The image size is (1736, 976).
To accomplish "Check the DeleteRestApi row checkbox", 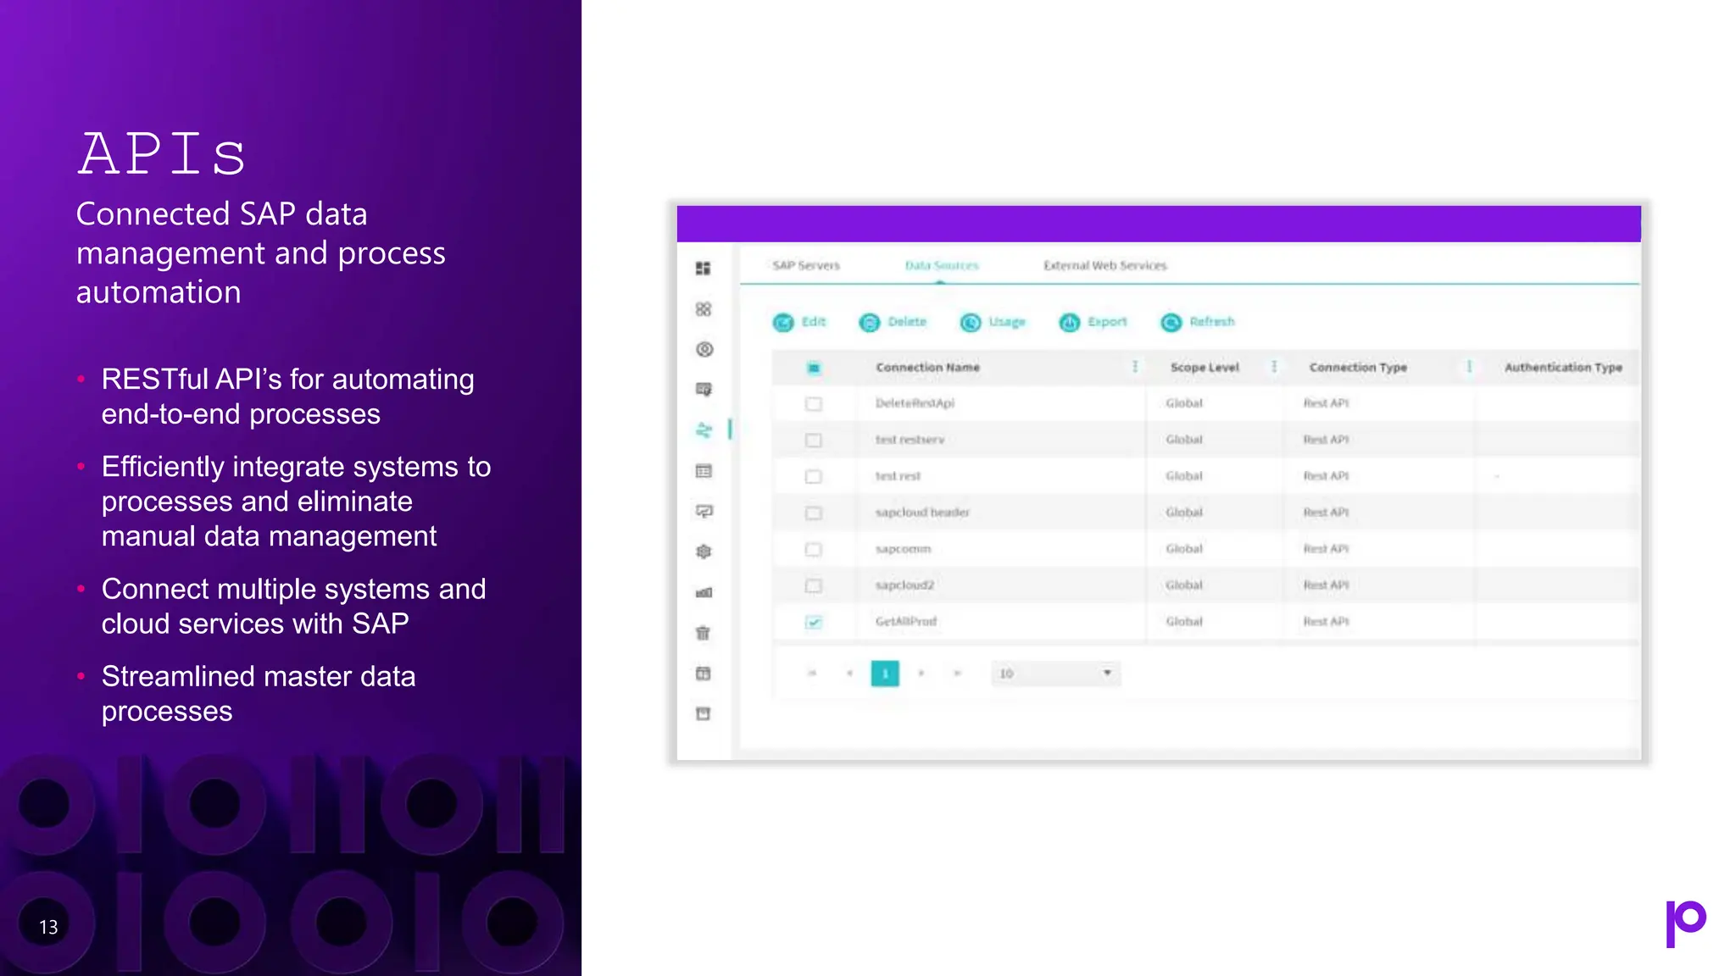I will 814,404.
